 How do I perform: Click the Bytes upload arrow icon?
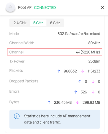(x=49, y=102)
